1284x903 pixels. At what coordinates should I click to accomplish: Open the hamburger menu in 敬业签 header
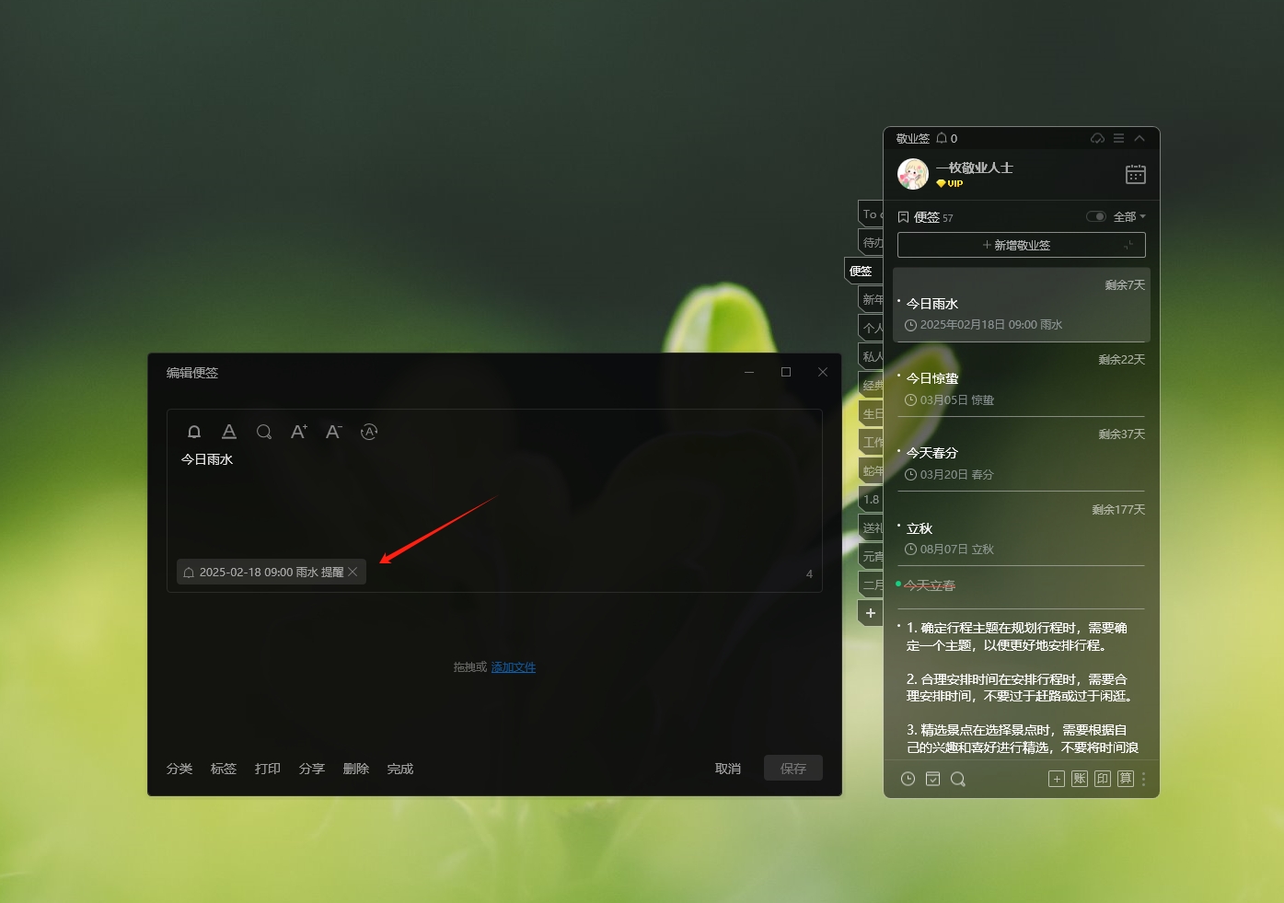click(x=1118, y=138)
